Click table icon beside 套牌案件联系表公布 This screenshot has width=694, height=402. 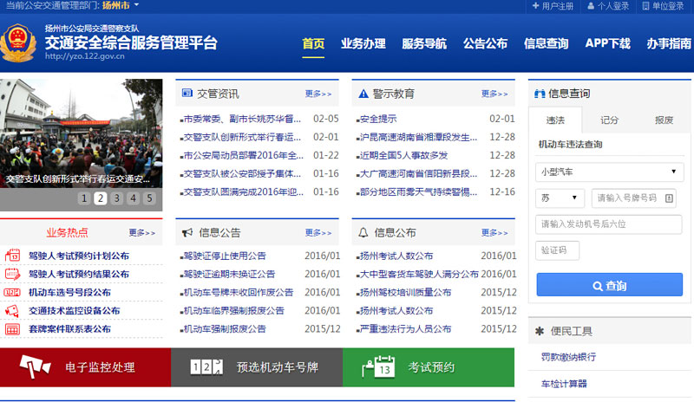[12, 329]
